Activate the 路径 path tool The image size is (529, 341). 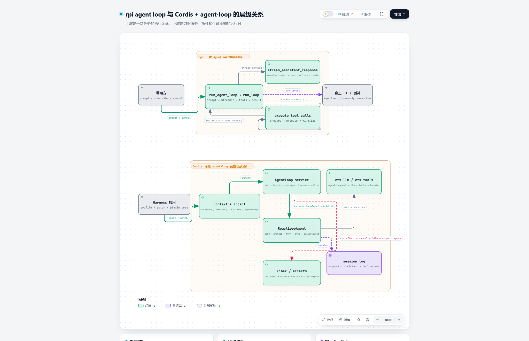pos(328,320)
